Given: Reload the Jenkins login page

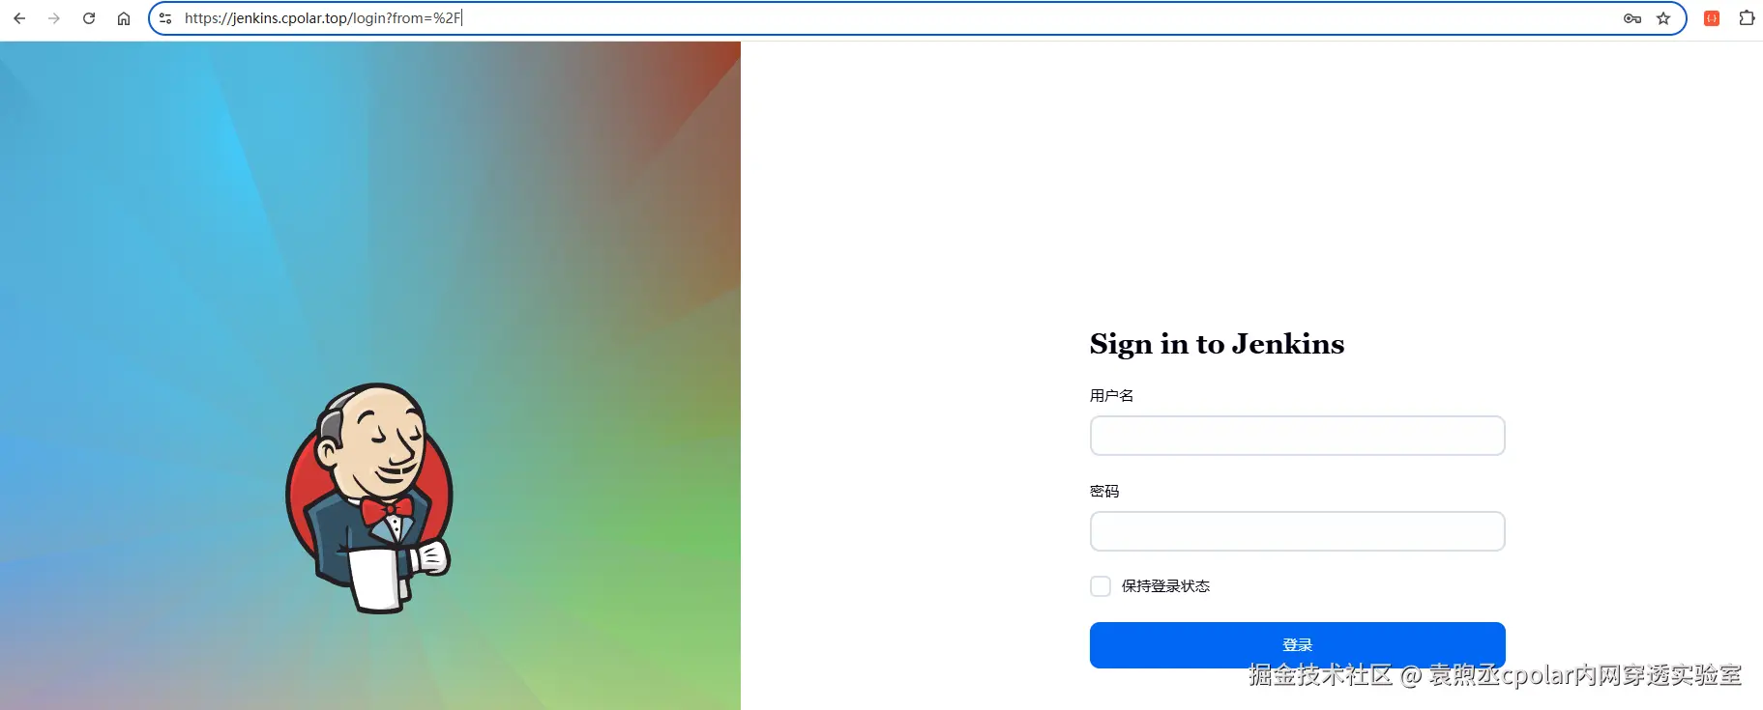Looking at the screenshot, I should pos(89,18).
